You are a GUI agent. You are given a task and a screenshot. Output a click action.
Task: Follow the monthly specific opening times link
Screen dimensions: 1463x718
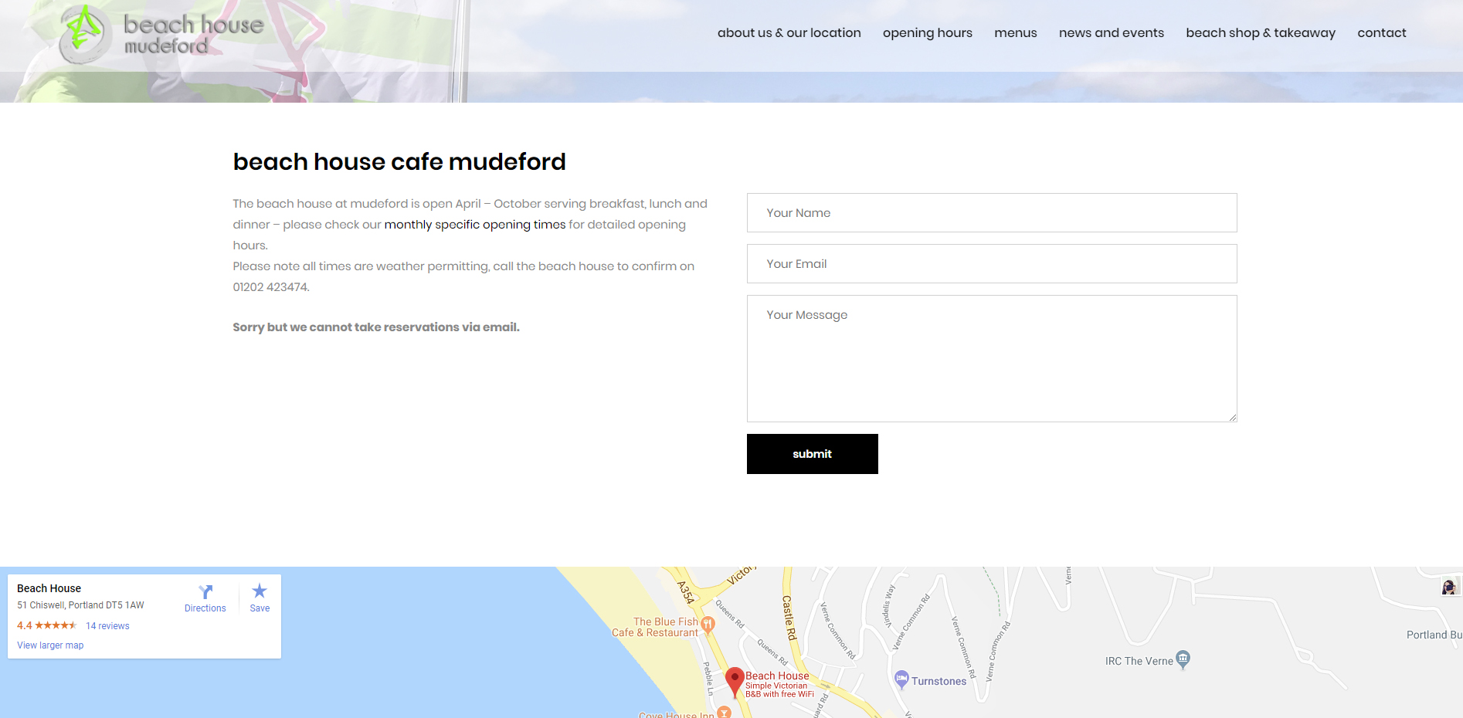click(x=474, y=225)
